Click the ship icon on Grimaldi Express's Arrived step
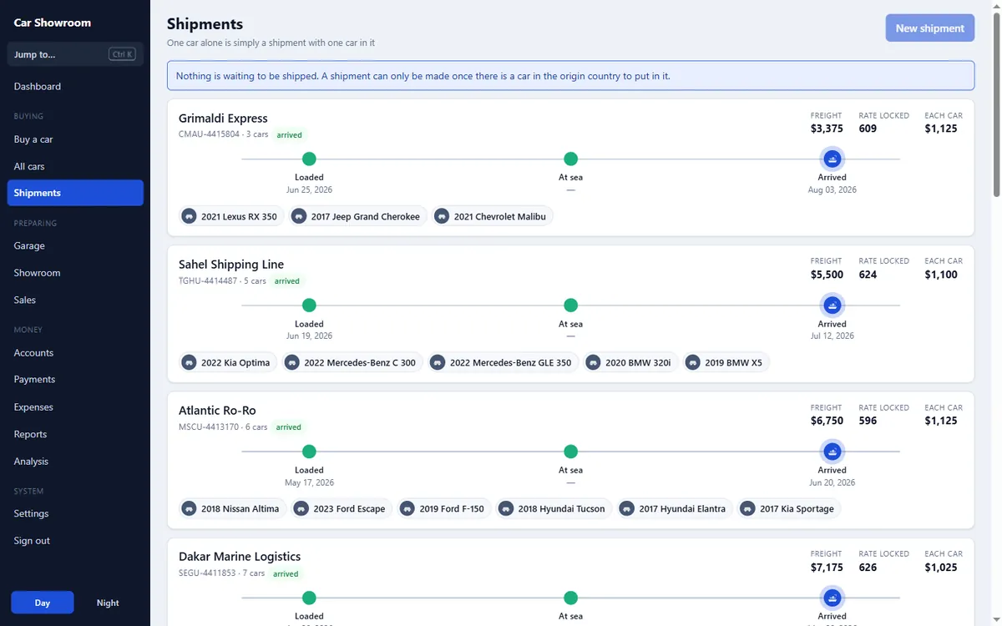1002x626 pixels. [x=832, y=159]
